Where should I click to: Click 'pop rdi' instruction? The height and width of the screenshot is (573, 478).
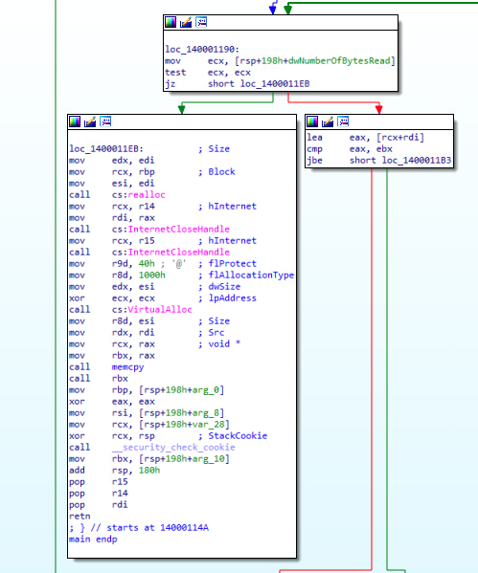click(x=99, y=505)
